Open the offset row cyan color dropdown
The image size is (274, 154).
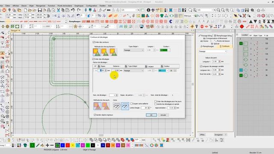(x=164, y=71)
